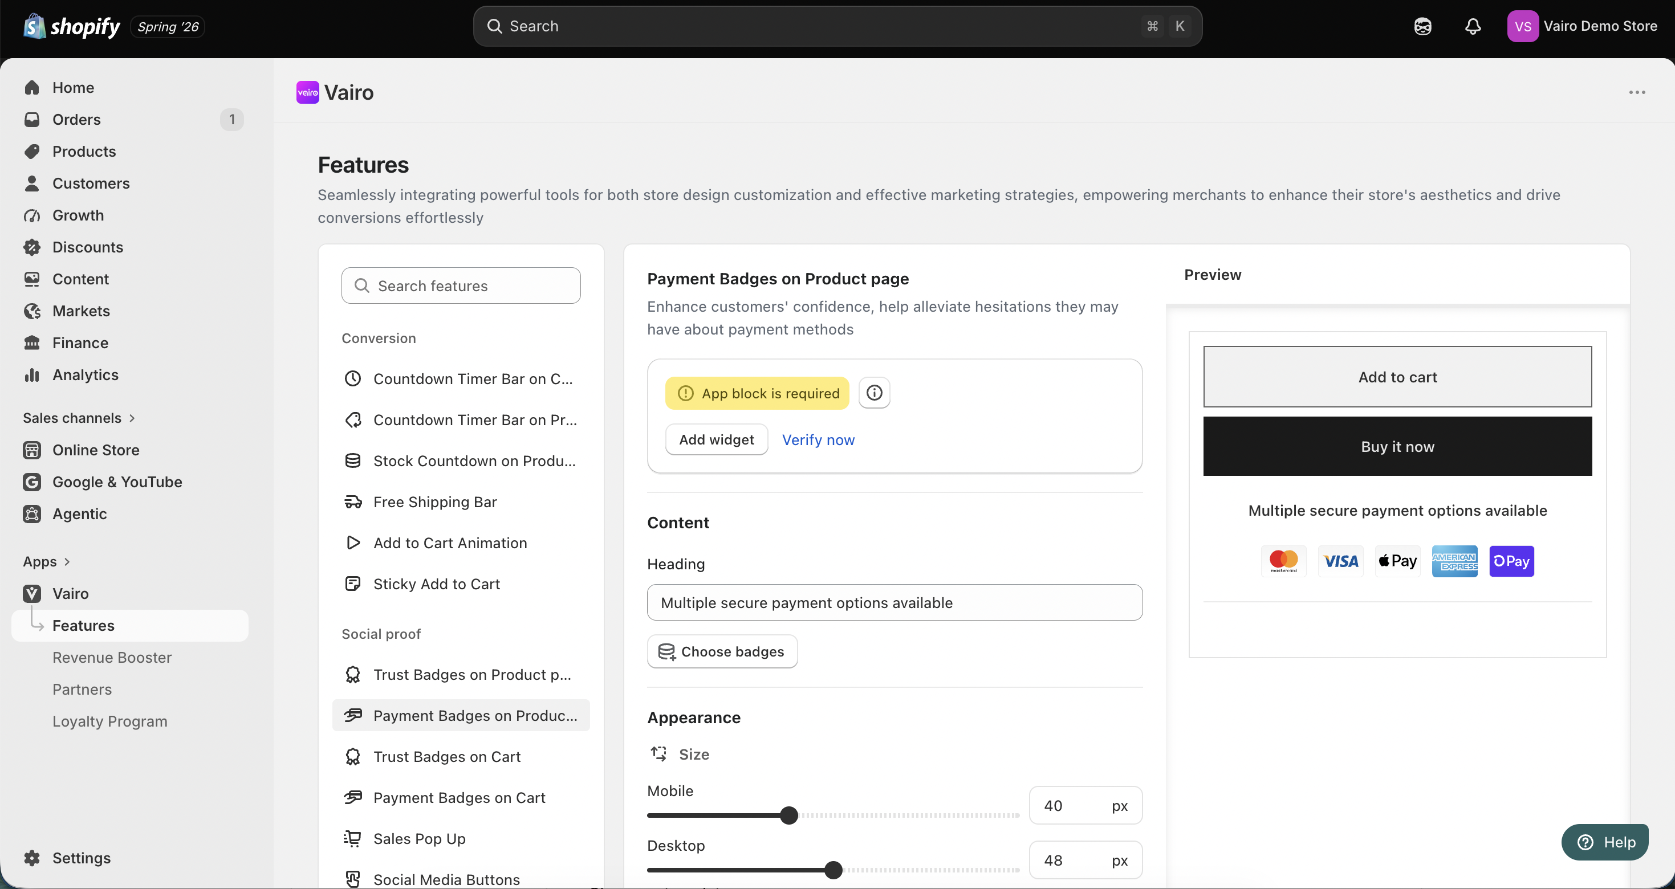The width and height of the screenshot is (1675, 889).
Task: Select the Shop Pay badge in the preview
Action: click(x=1511, y=561)
